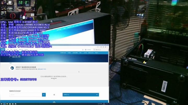Open the Windows Start menu
The height and width of the screenshot is (105, 188).
[x=2, y=104]
